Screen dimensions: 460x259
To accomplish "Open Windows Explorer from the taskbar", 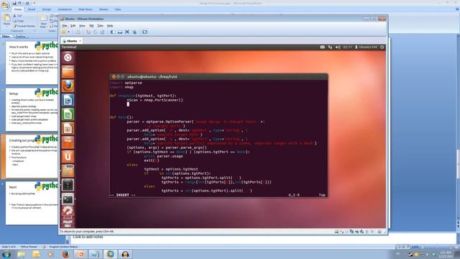I will [x=21, y=254].
